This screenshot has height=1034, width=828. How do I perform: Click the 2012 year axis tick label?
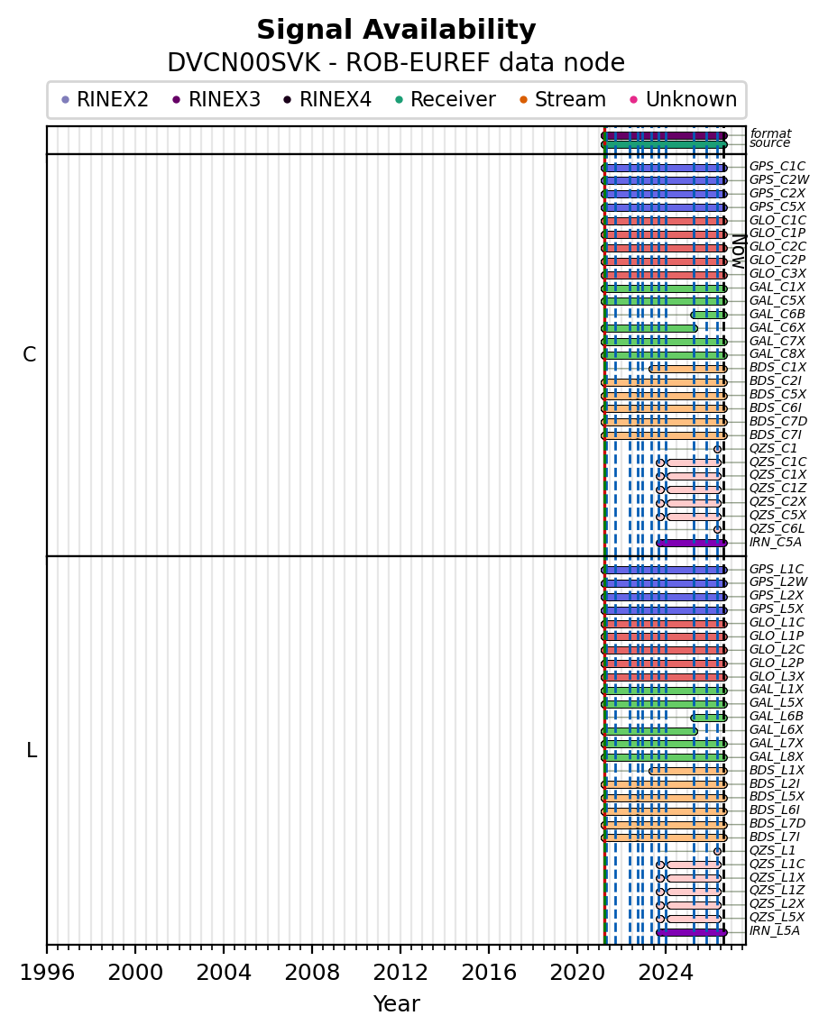[x=400, y=972]
